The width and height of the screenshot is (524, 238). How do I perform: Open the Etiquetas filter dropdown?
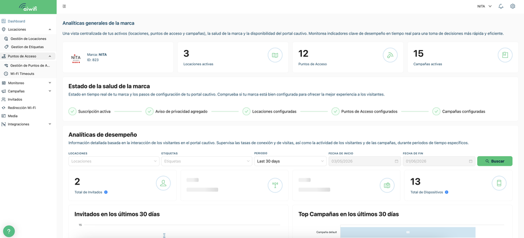pyautogui.click(x=207, y=161)
